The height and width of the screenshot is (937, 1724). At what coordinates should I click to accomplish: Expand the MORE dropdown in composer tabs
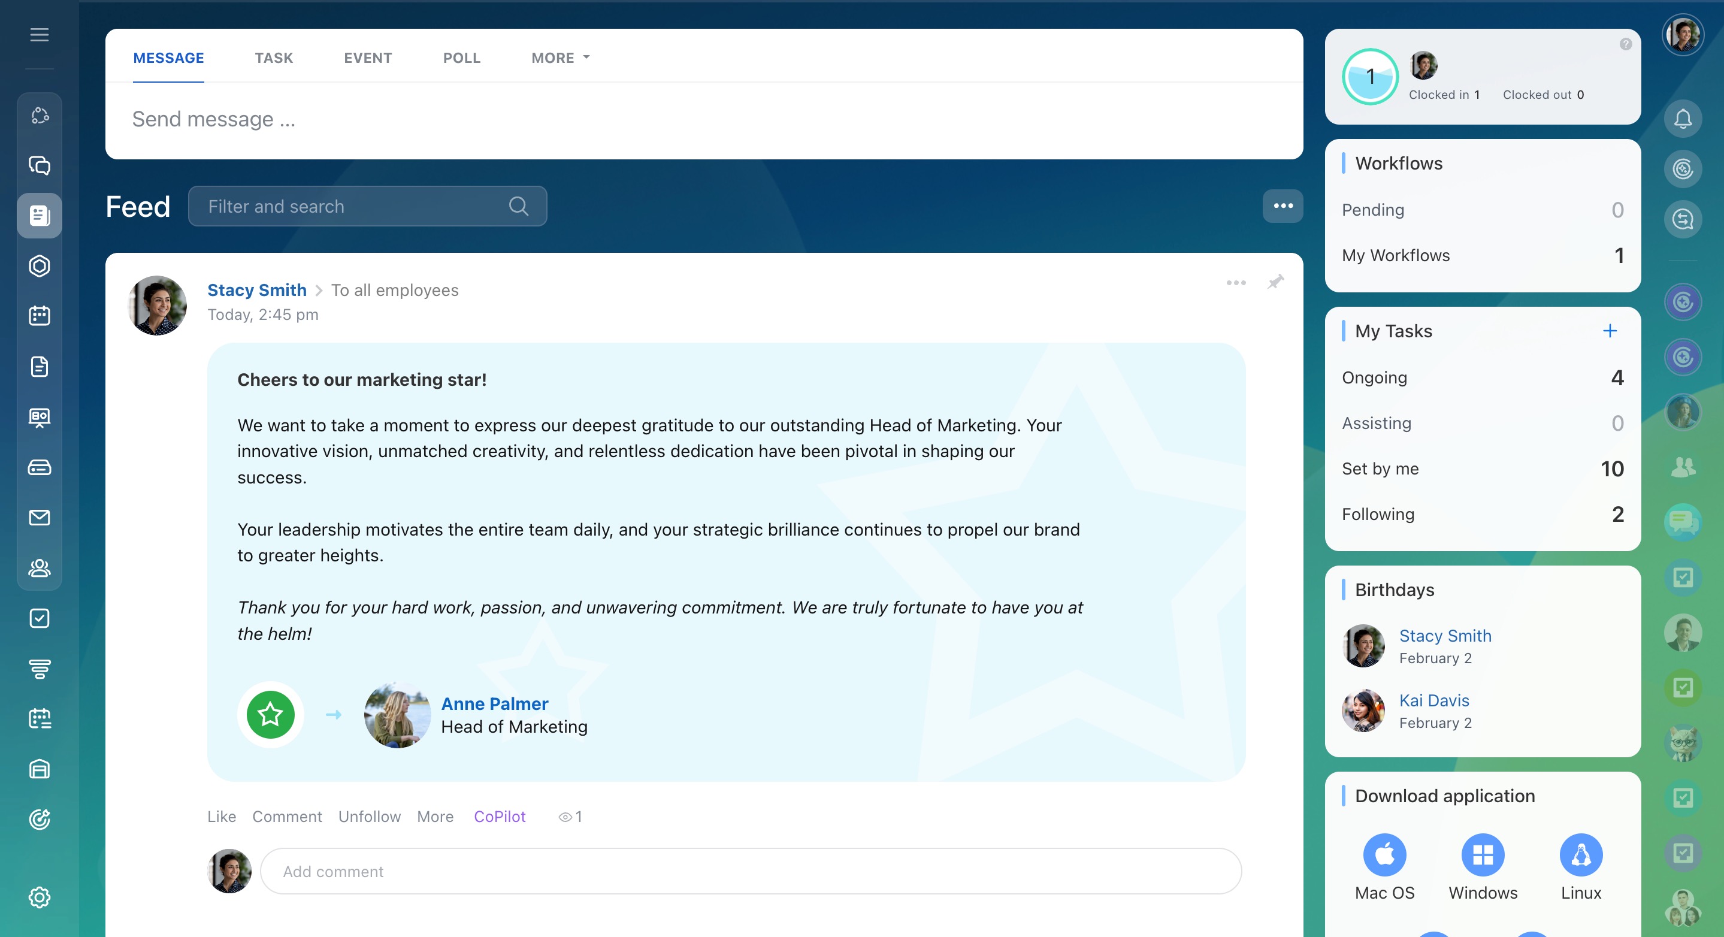560,58
